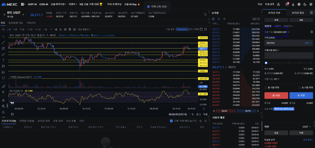Open the download app icon
Viewport: 315px width, 148px height.
(x=293, y=4)
